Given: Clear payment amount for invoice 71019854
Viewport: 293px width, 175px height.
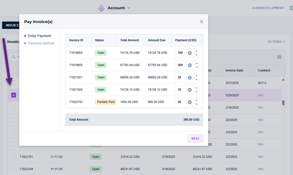Looking at the screenshot, I should coord(190,53).
